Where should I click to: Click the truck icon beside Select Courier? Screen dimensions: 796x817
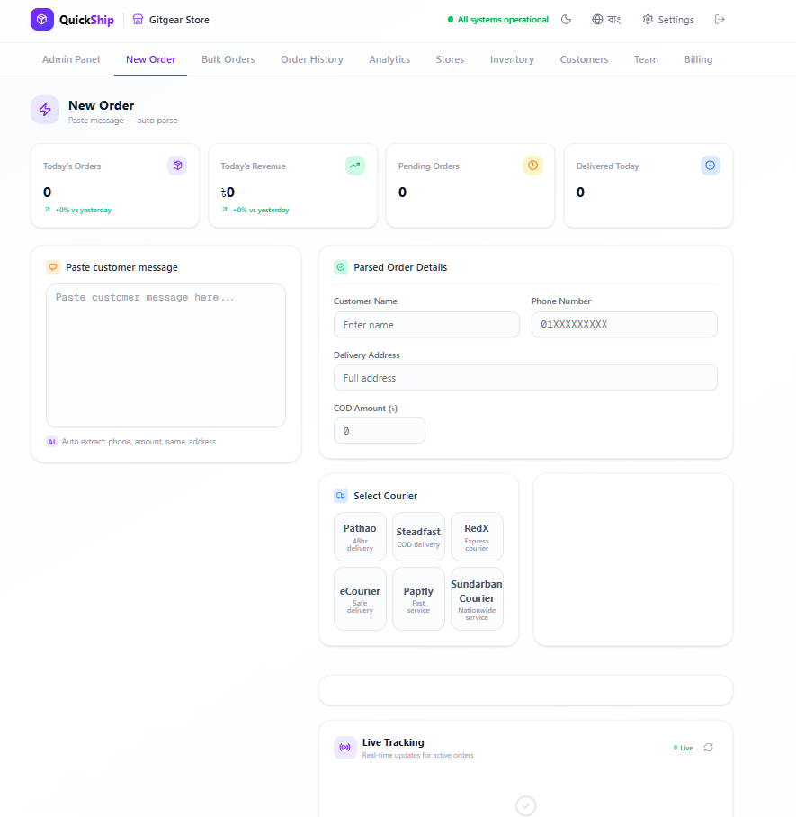pos(340,495)
